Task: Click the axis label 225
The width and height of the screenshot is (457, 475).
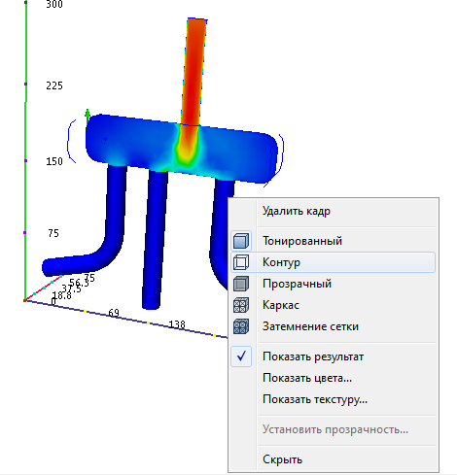Action: pyautogui.click(x=54, y=85)
